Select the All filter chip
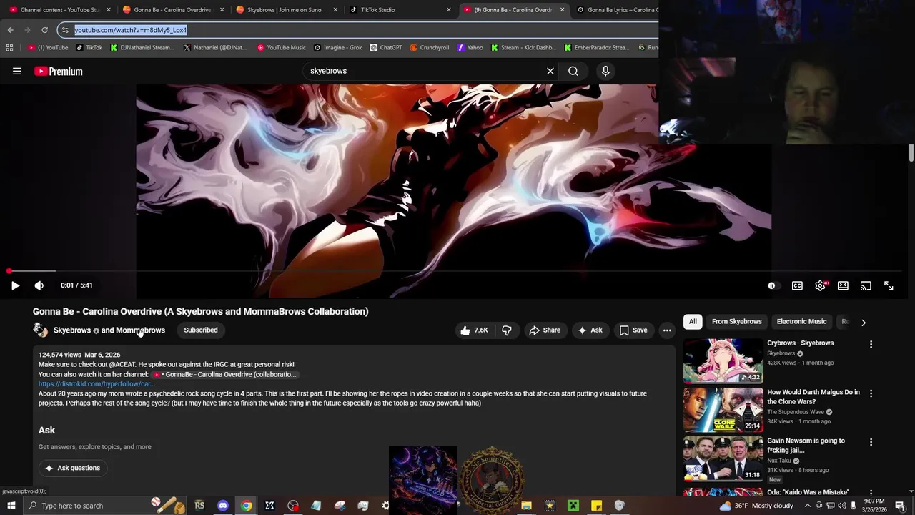This screenshot has height=515, width=915. tap(693, 321)
